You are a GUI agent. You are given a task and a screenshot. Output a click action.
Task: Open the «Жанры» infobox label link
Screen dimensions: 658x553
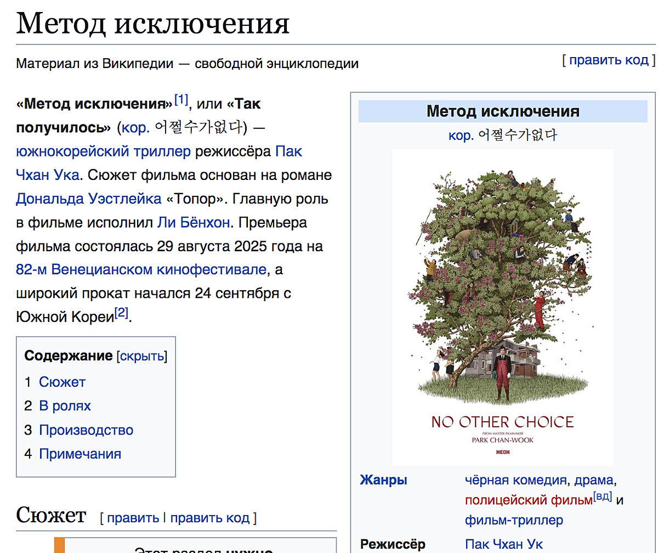pyautogui.click(x=383, y=481)
